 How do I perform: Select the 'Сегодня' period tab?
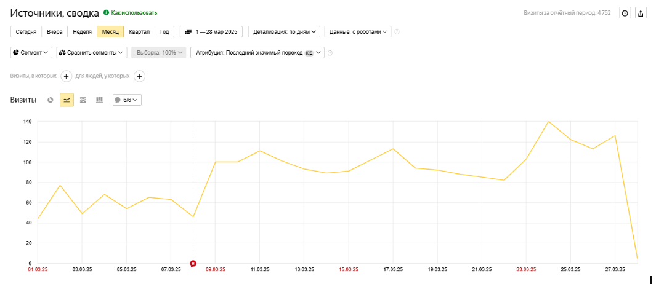pyautogui.click(x=26, y=32)
